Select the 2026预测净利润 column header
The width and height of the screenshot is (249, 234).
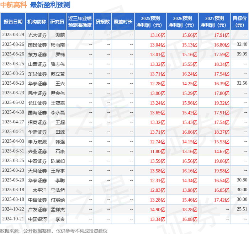coord(182,22)
